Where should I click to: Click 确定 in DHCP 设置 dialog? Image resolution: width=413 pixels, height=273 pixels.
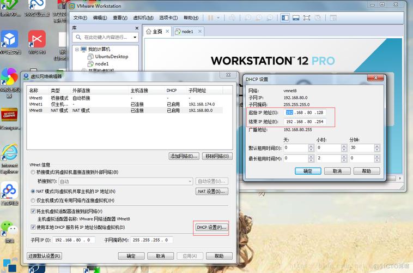pyautogui.click(x=308, y=171)
